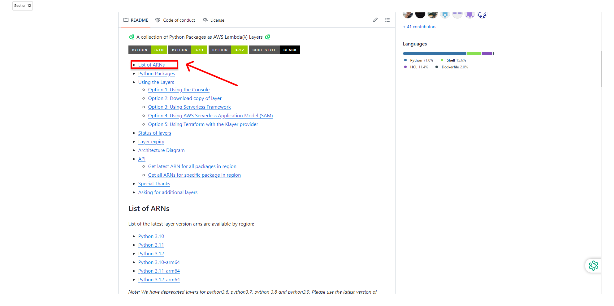This screenshot has width=614, height=306.
Task: Click the HCL 11.4% language entry
Action: [x=416, y=67]
